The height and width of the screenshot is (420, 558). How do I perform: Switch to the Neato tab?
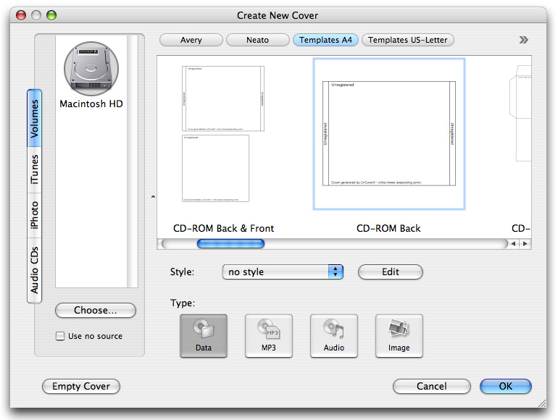click(x=258, y=40)
